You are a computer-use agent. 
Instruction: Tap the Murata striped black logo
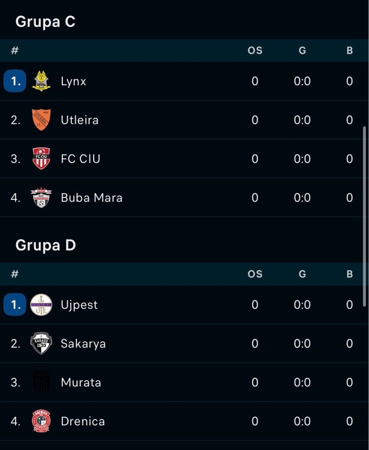coord(41,382)
